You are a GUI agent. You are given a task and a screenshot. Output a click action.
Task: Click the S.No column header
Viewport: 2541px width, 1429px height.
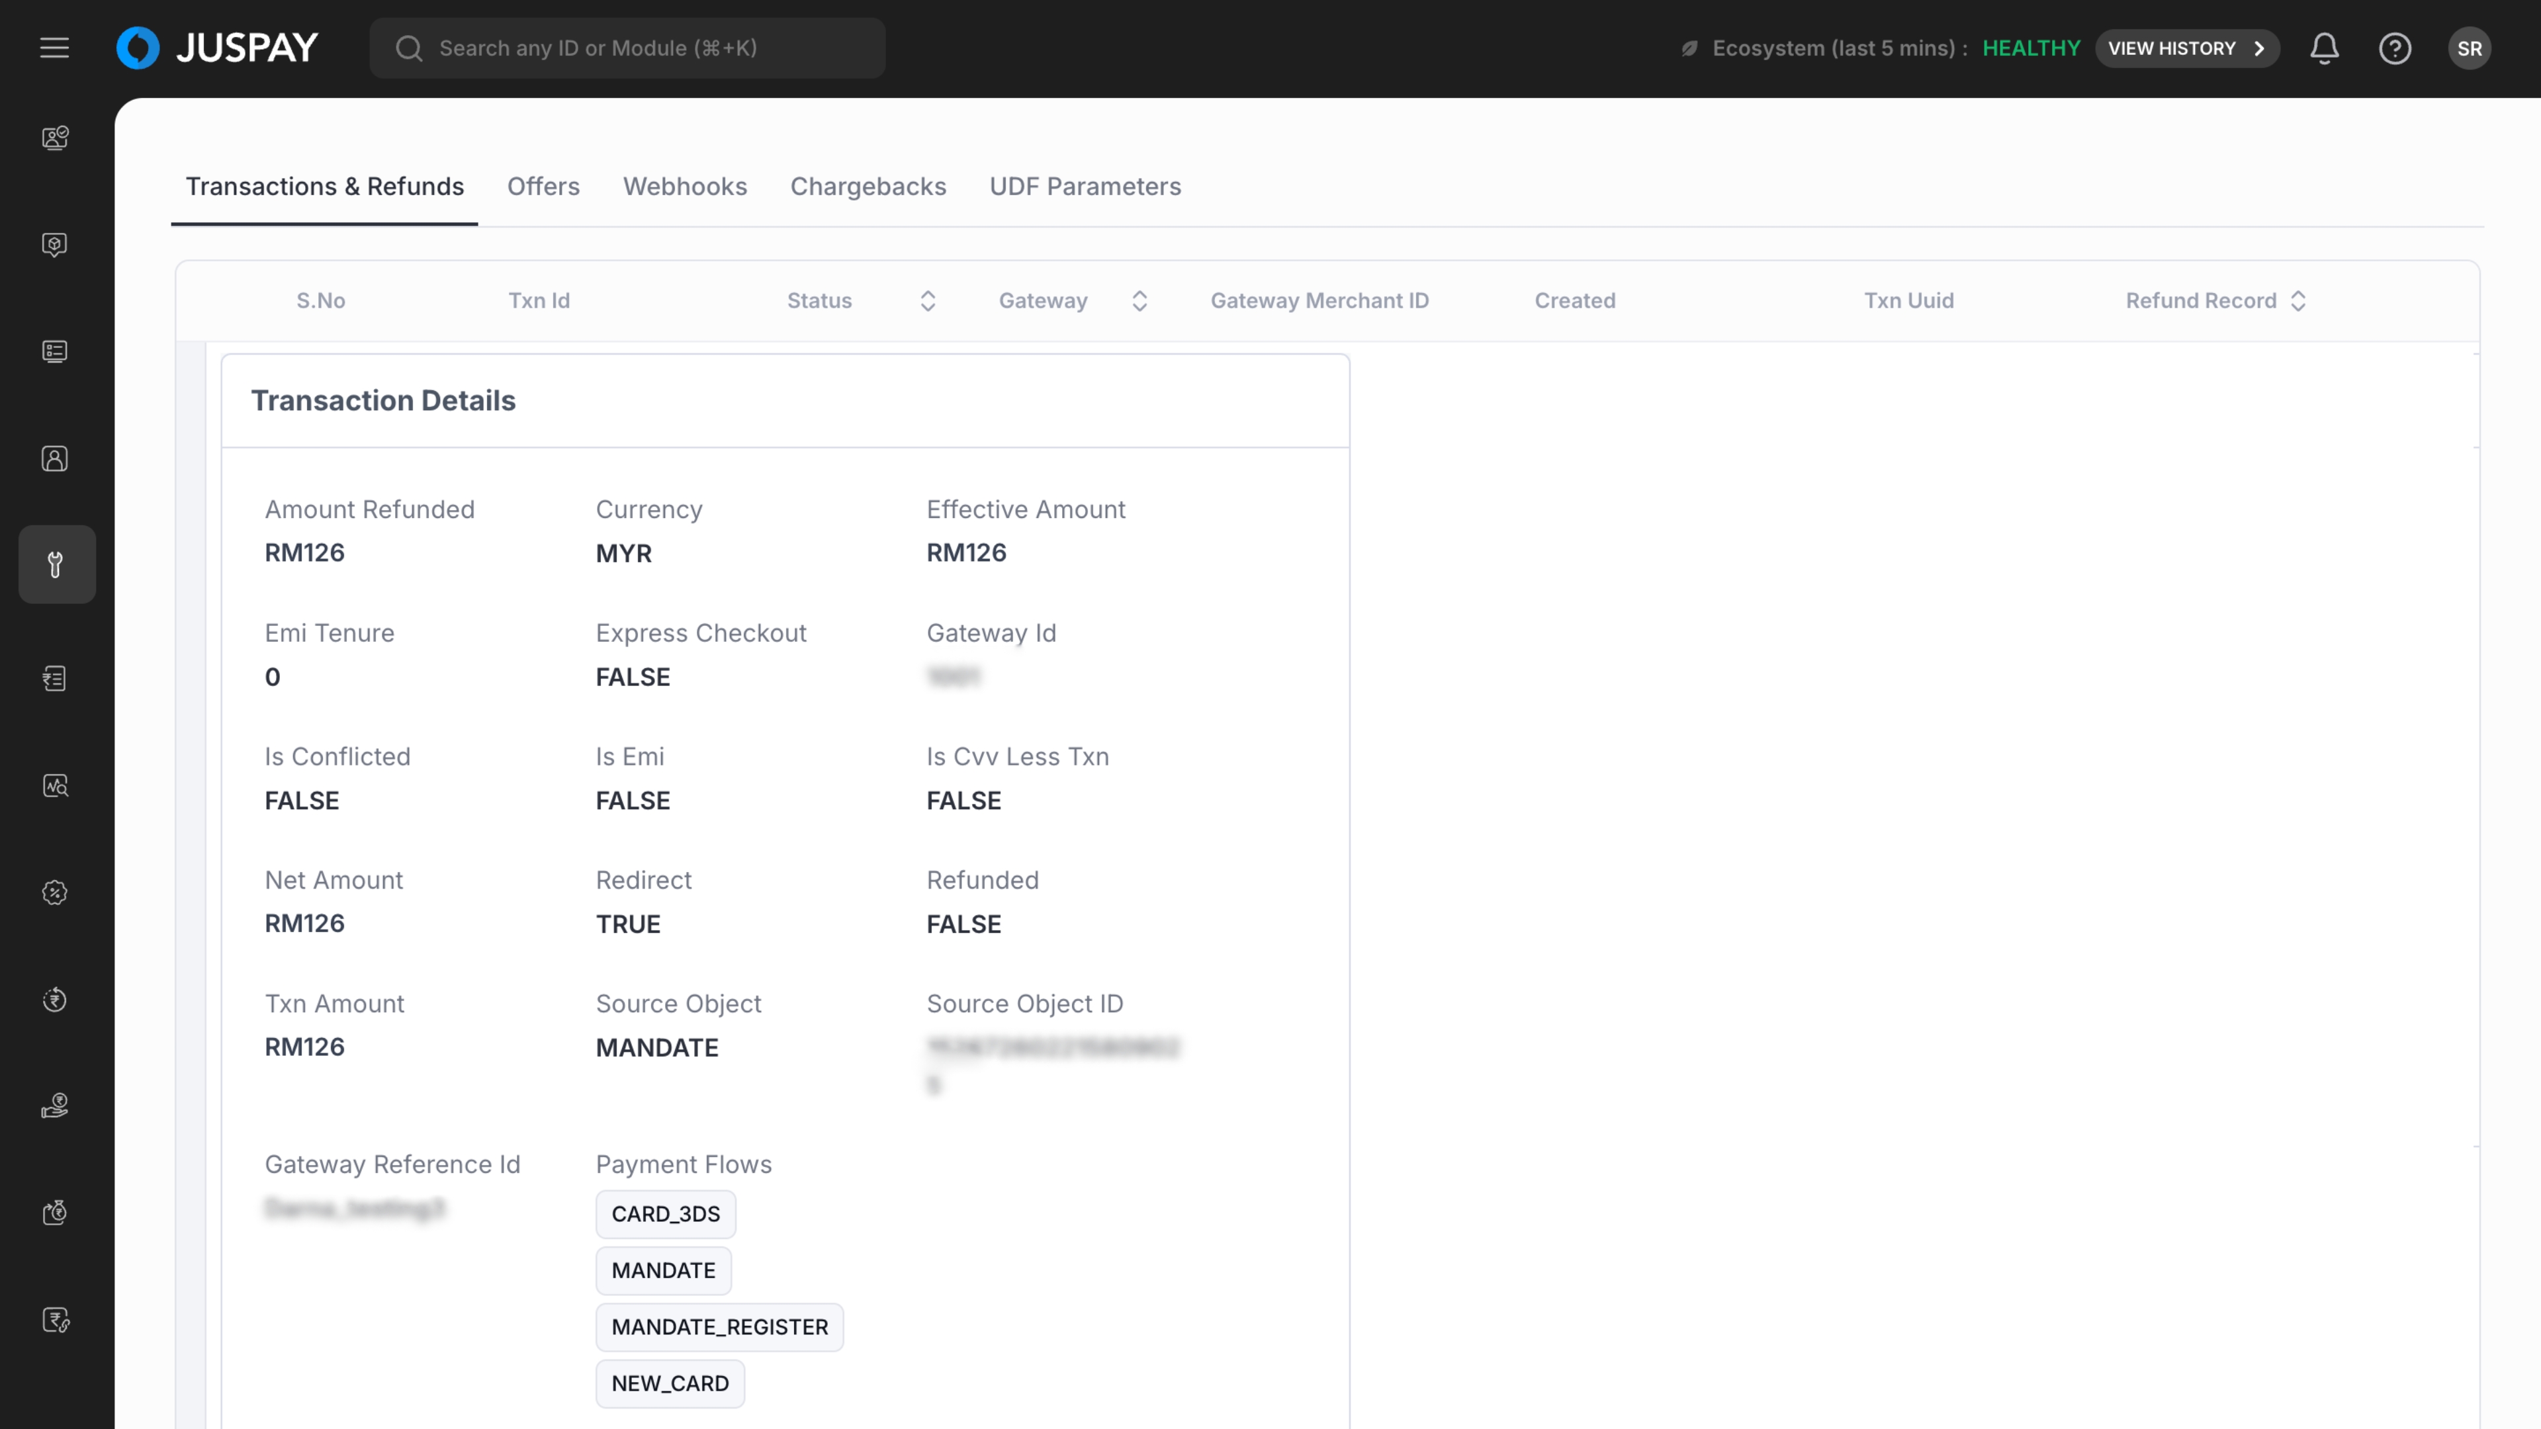[320, 301]
